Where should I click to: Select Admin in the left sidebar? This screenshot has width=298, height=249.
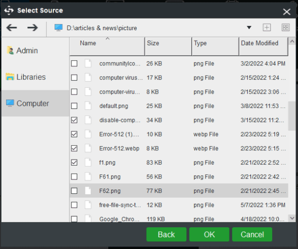coord(35,50)
